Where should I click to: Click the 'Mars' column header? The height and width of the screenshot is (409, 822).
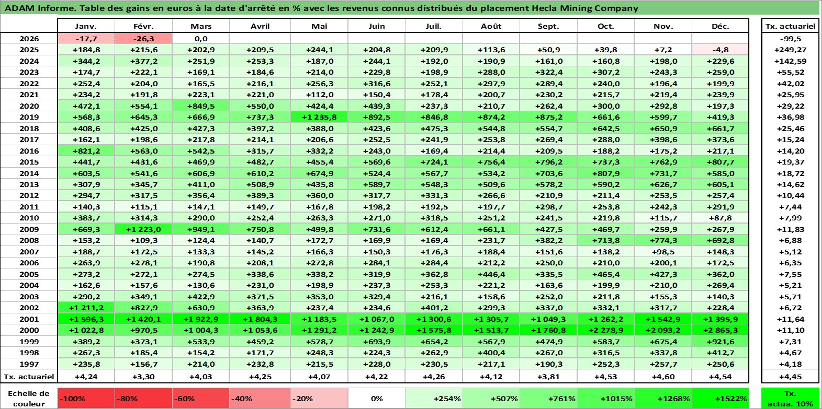tap(201, 26)
